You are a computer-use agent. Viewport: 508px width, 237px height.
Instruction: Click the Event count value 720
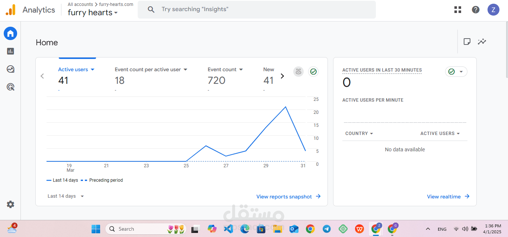pyautogui.click(x=217, y=80)
